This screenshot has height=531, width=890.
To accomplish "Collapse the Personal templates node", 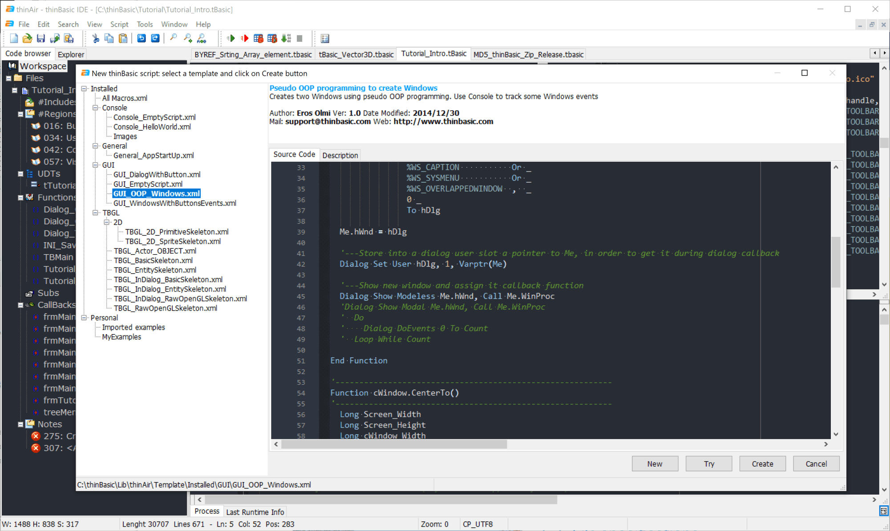I will coord(84,318).
